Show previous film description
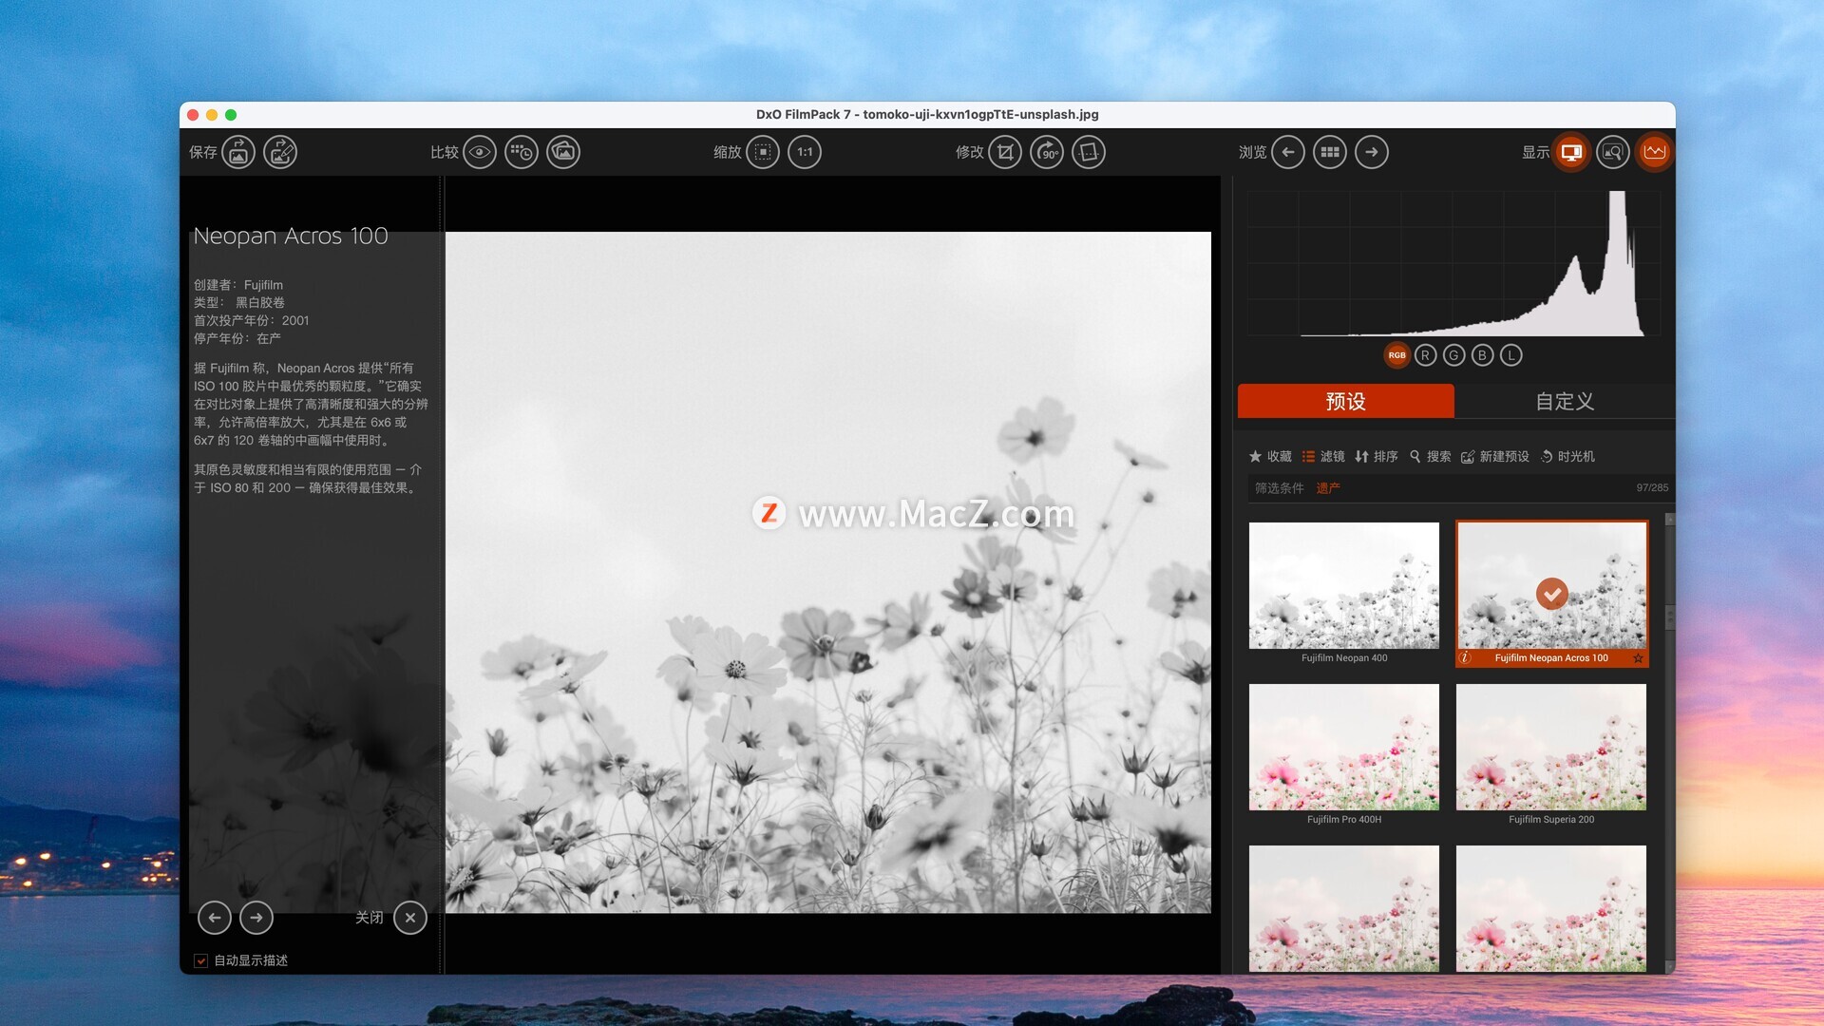The width and height of the screenshot is (1824, 1026). tap(215, 918)
